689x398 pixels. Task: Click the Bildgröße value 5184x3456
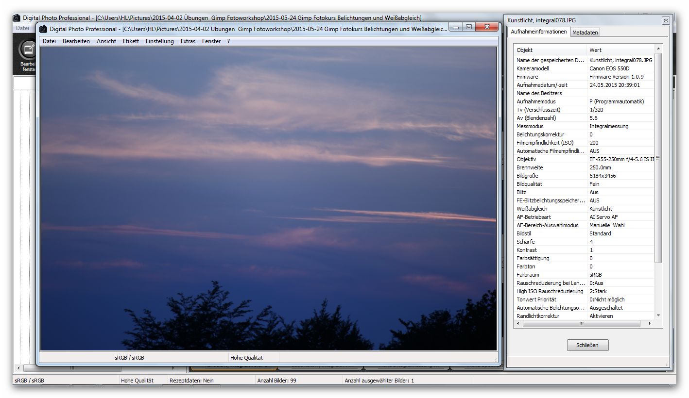coord(603,176)
